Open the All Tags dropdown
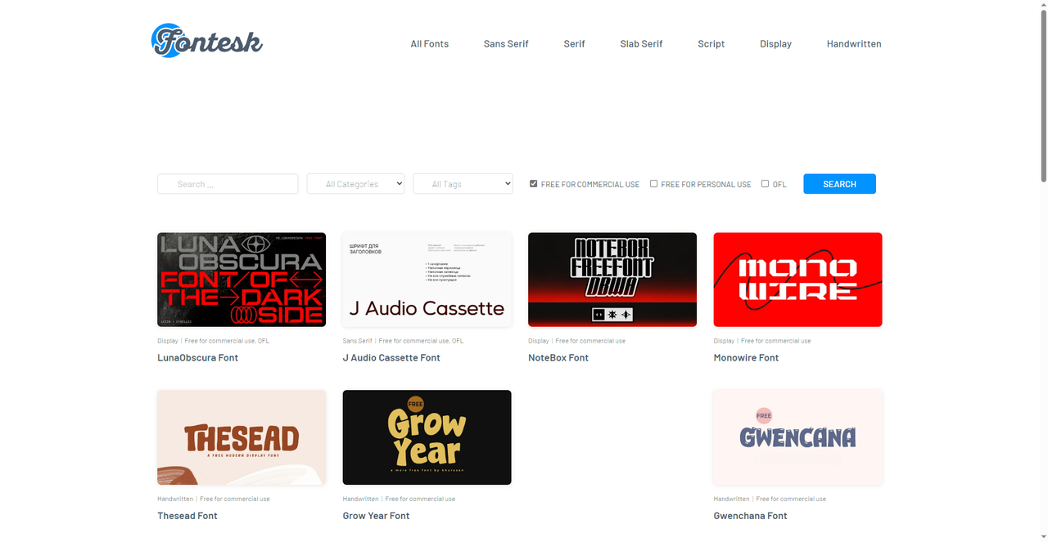 (x=463, y=184)
